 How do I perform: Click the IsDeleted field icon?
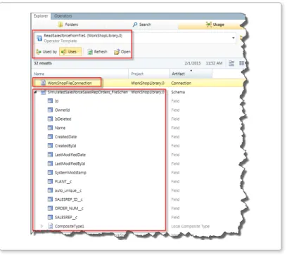50,119
